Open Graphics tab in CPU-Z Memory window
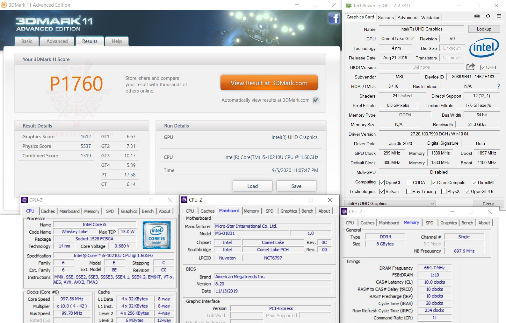Viewport: 506px width, 323px height. pyautogui.click(x=448, y=223)
